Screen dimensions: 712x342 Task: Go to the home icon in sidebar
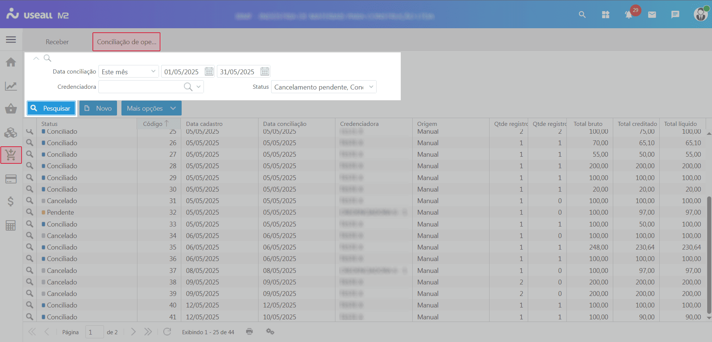click(x=11, y=62)
